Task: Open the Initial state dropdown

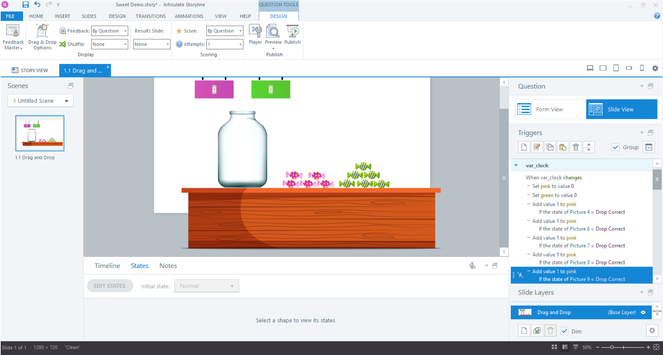Action: point(207,286)
